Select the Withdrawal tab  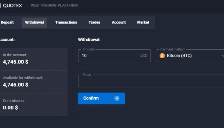click(34, 22)
